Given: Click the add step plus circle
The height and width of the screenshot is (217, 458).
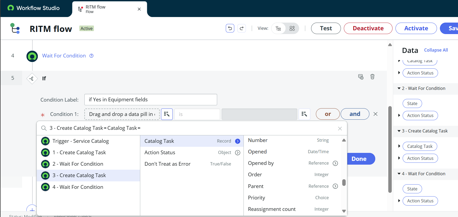Looking at the screenshot, I should pos(32,210).
